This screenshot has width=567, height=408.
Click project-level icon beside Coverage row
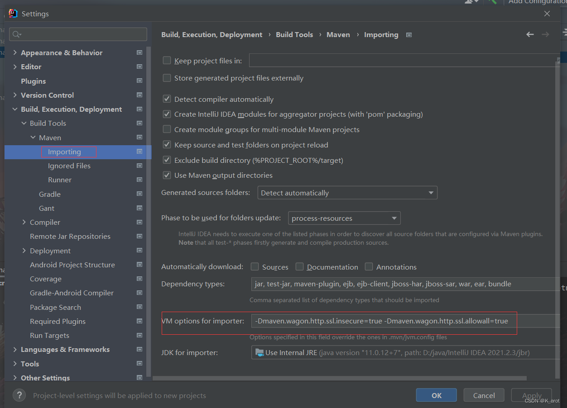(x=139, y=279)
